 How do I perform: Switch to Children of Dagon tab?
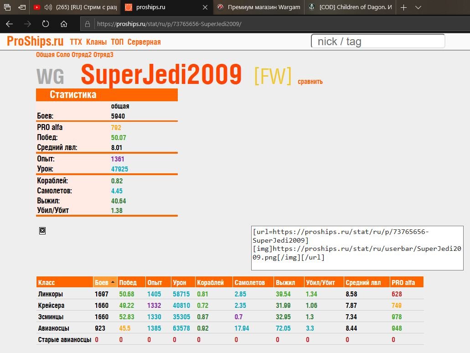click(350, 7)
